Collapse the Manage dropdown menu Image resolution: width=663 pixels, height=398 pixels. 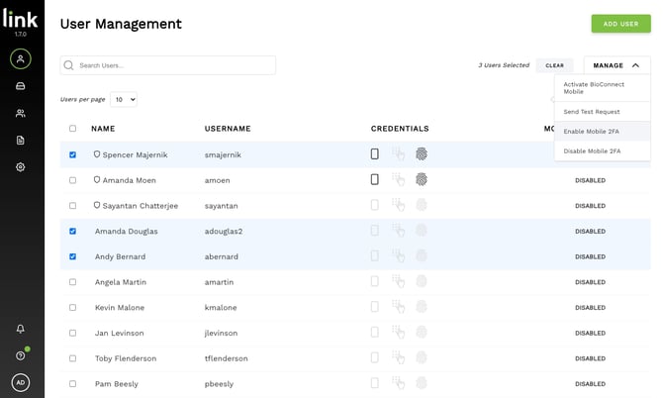coord(616,65)
